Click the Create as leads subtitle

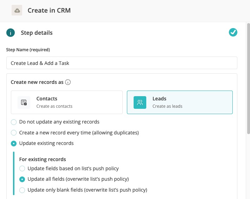(167, 106)
